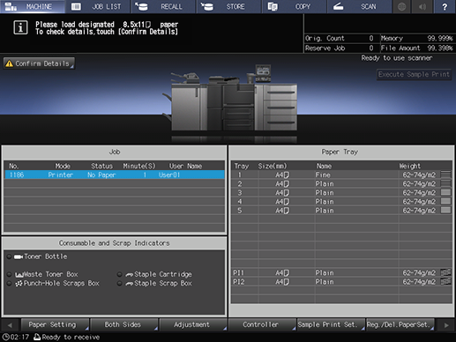Image resolution: width=456 pixels, height=342 pixels.
Task: Click PI1 tray paper level icon
Action: [445, 272]
